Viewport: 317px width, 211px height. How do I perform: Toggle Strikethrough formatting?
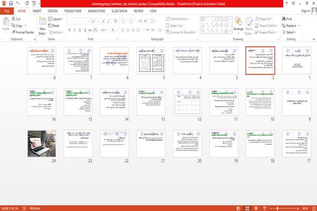90,30
